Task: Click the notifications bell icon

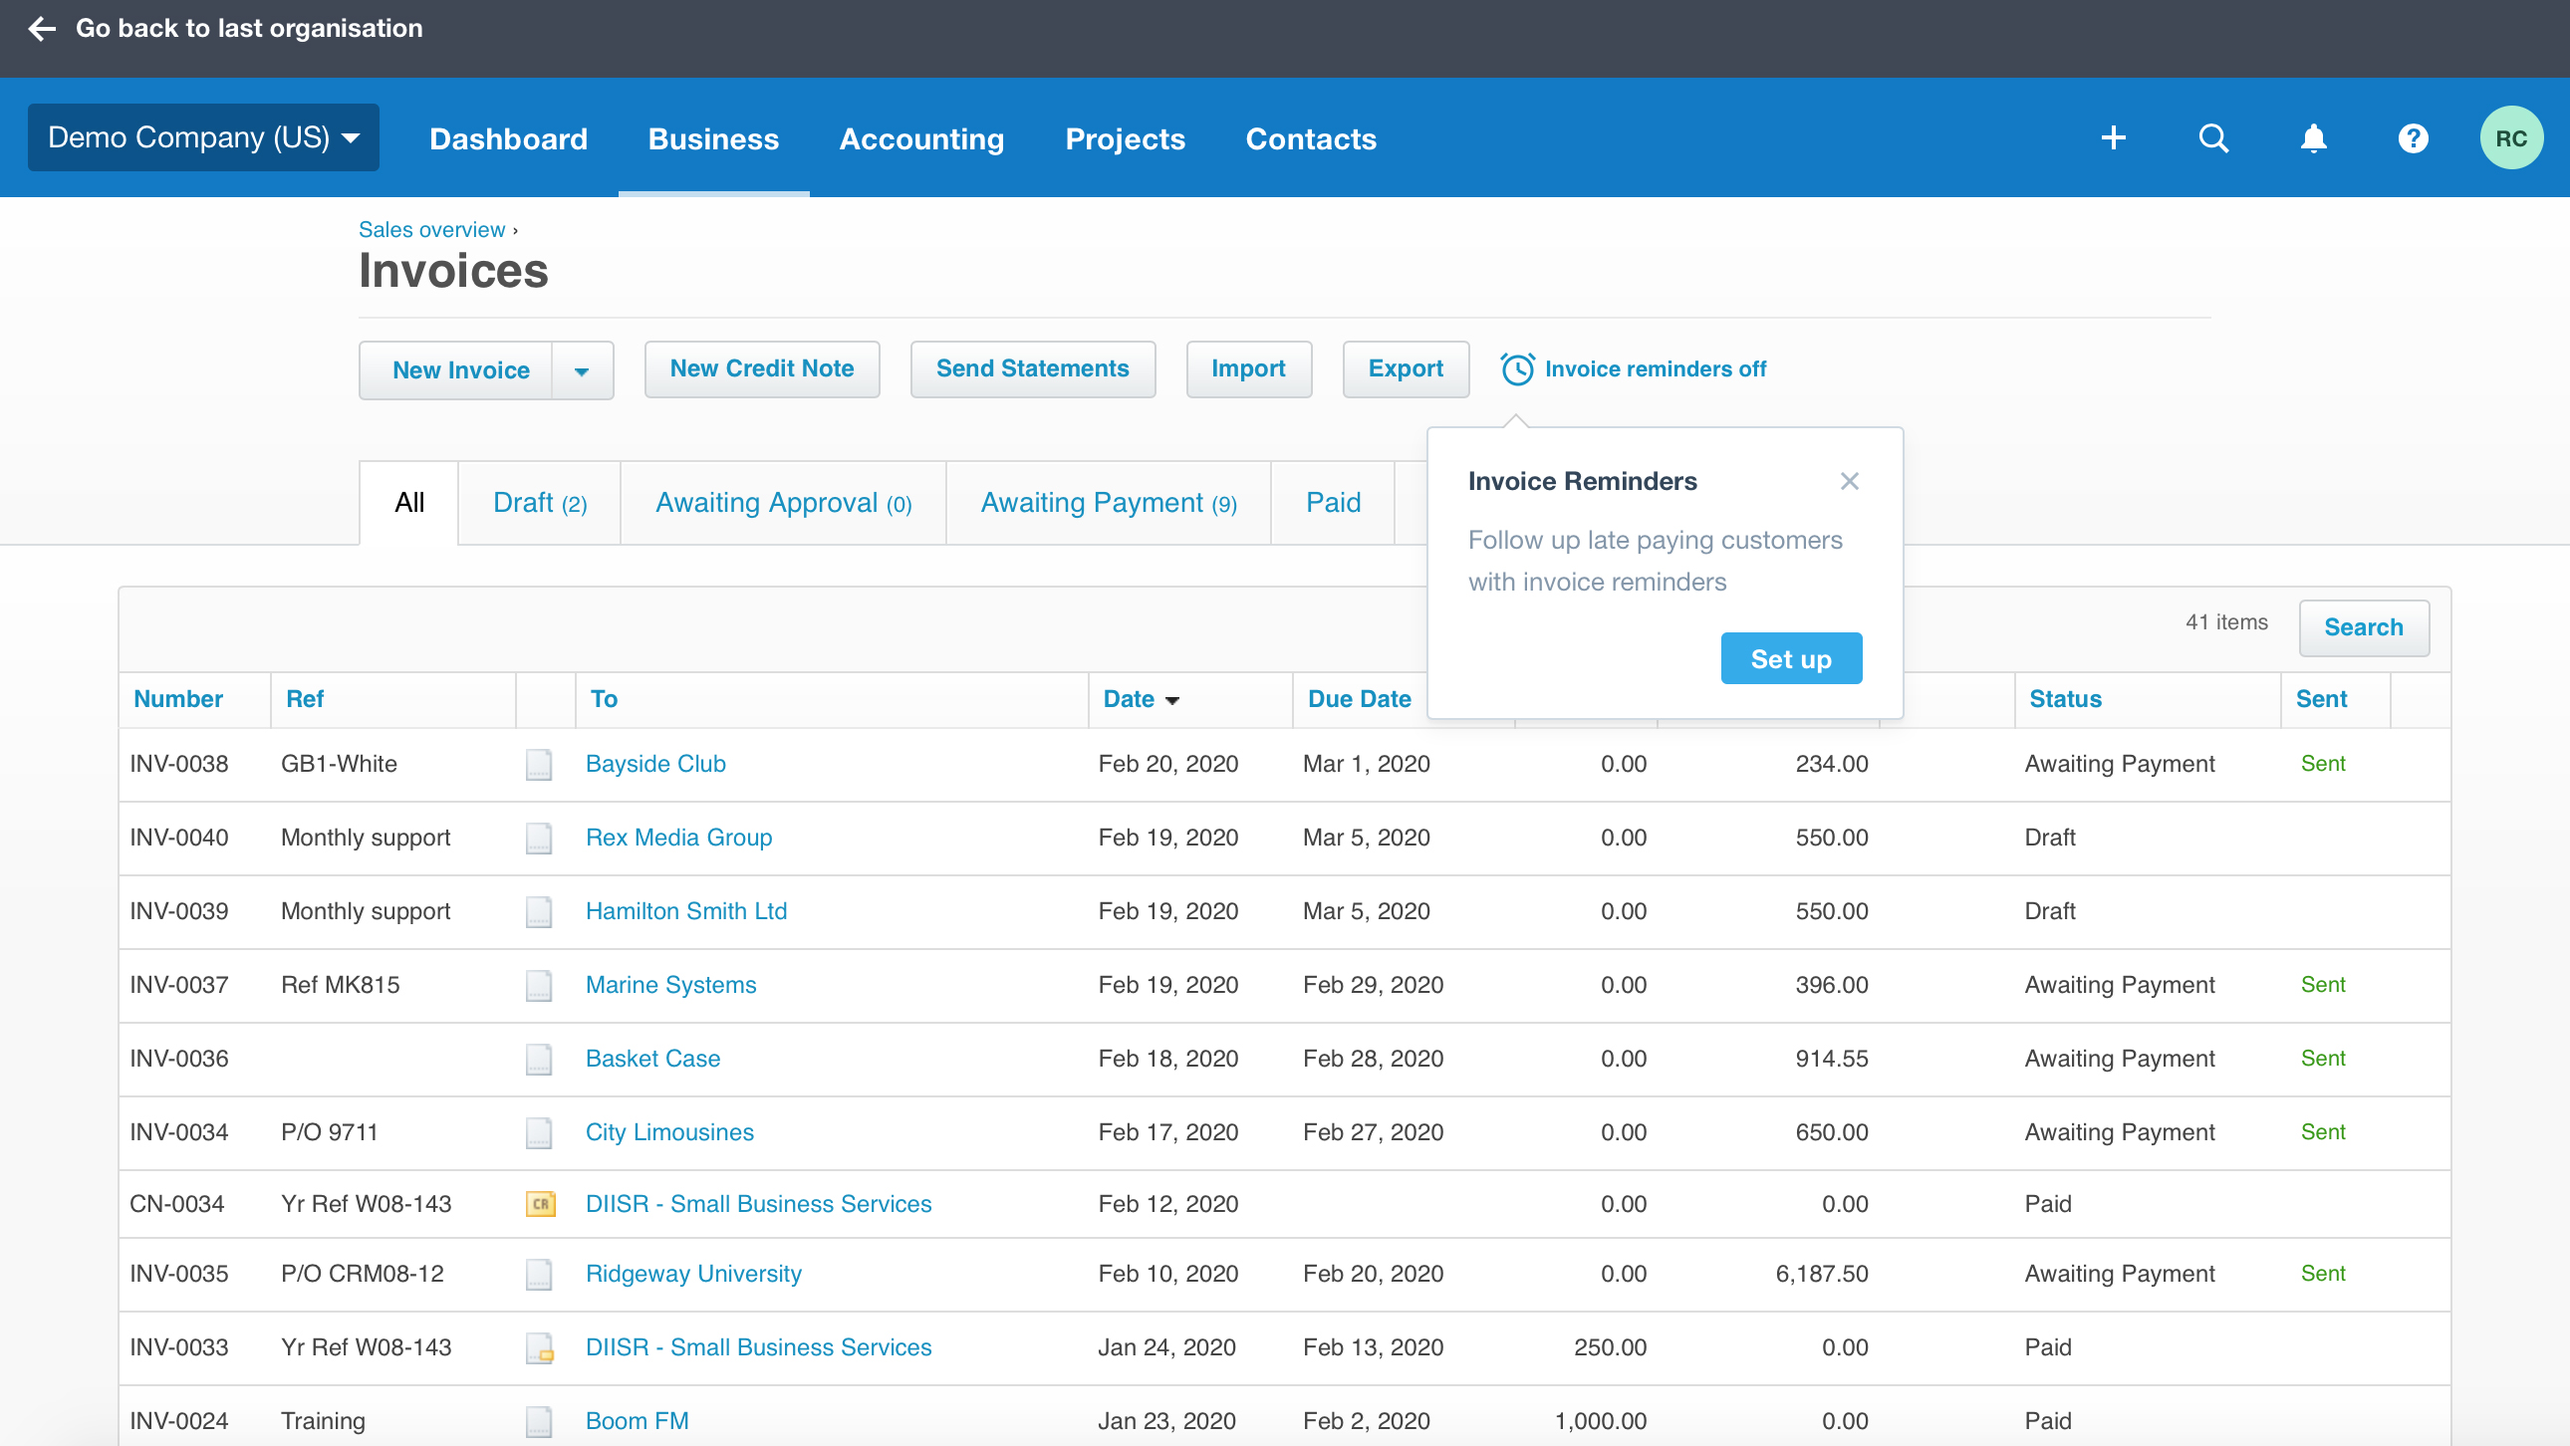Action: click(2314, 137)
